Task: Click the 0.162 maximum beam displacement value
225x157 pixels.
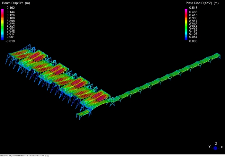Action: click(x=11, y=7)
